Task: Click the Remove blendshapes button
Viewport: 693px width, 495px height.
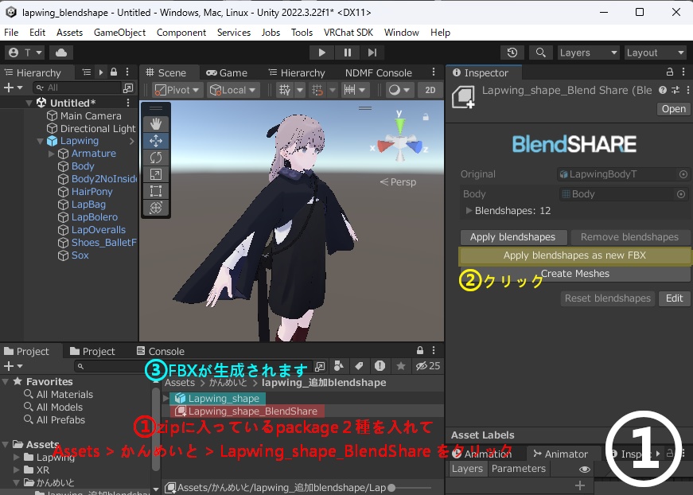Action: [629, 237]
